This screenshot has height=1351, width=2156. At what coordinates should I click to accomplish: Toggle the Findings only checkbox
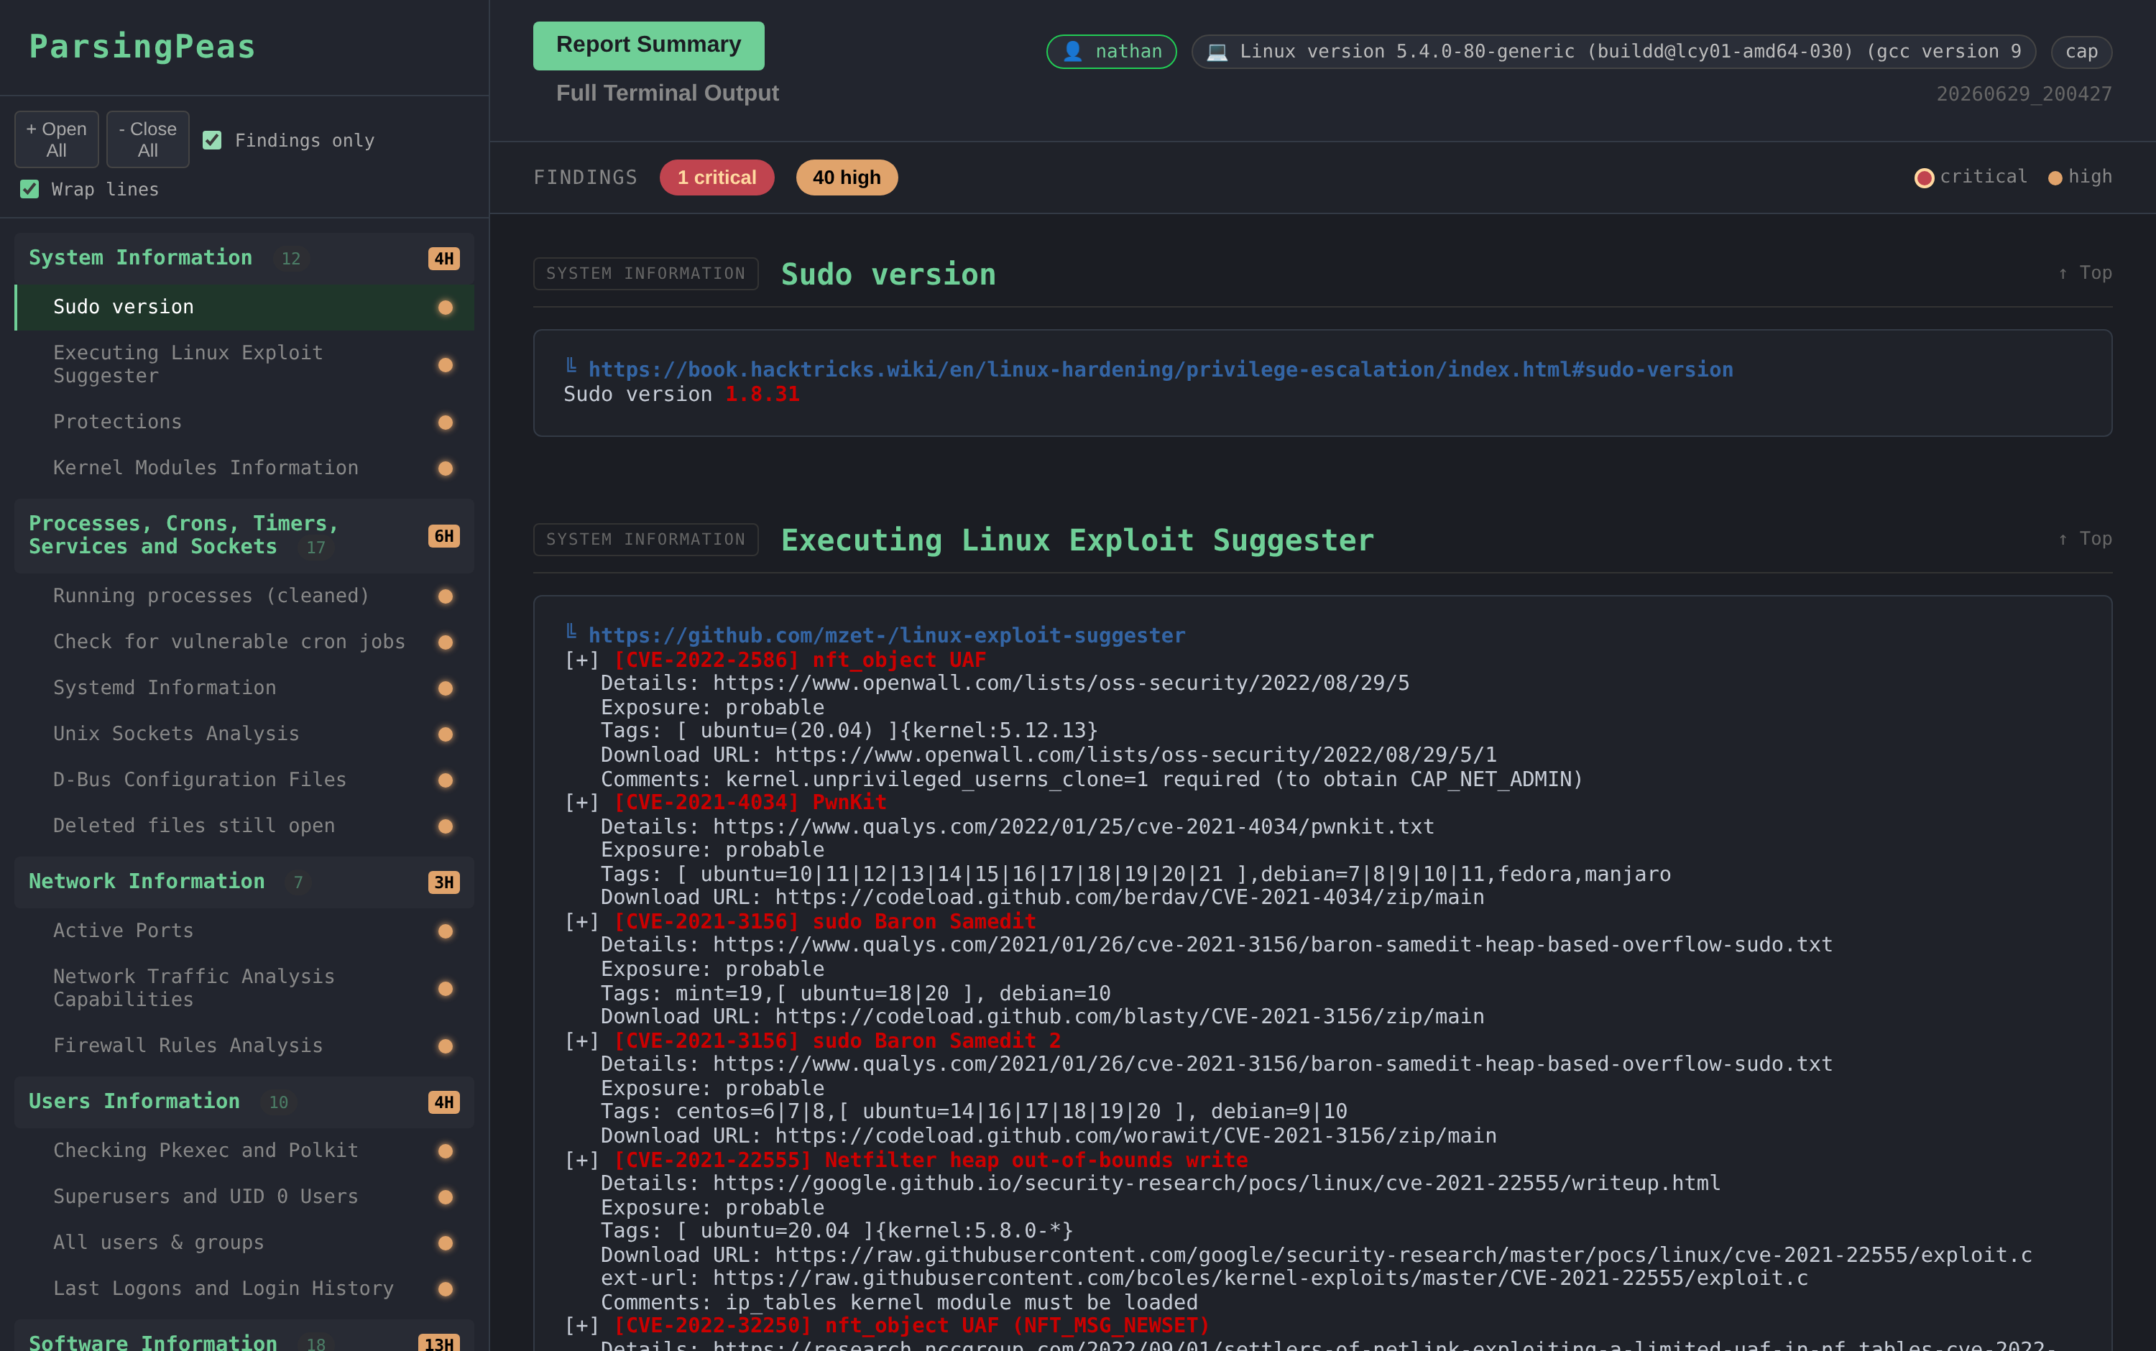212,140
